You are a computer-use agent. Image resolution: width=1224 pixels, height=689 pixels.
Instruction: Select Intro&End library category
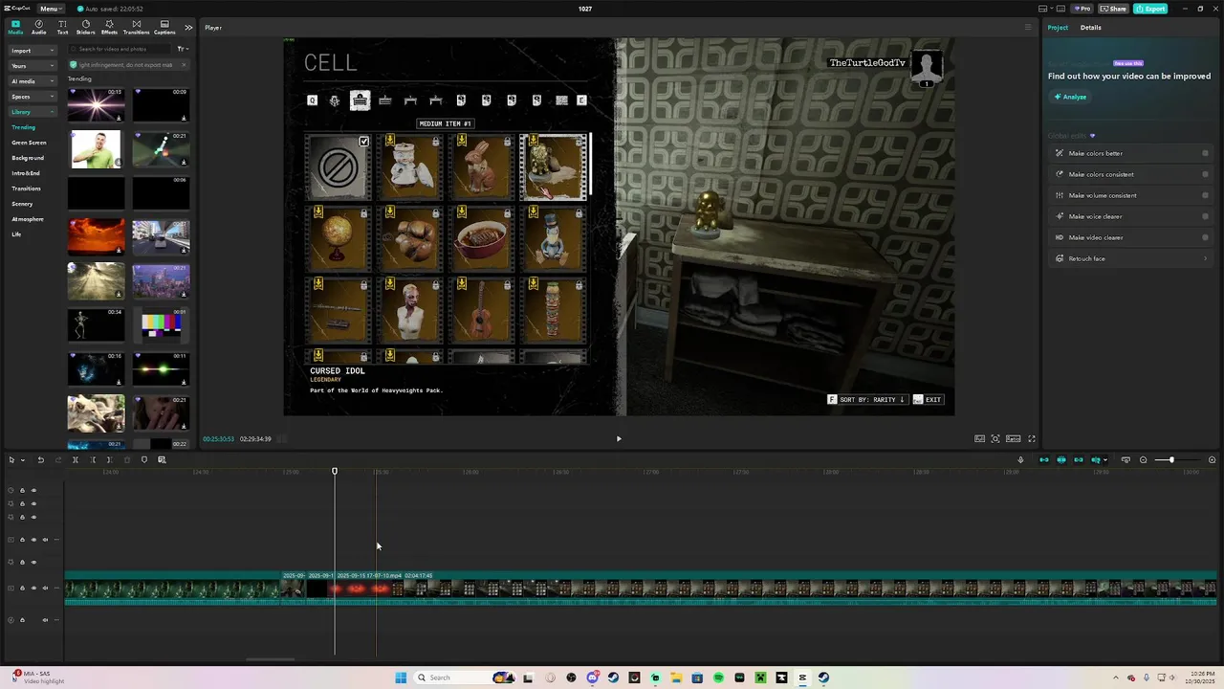[x=26, y=173]
